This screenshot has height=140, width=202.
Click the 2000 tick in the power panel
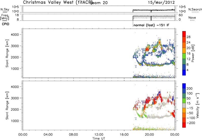click(x=15, y=57)
